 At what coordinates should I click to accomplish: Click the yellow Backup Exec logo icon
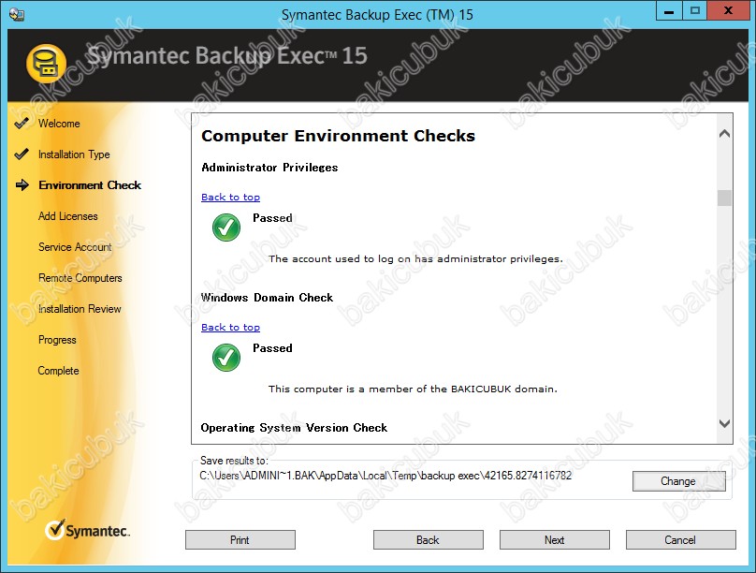46,64
